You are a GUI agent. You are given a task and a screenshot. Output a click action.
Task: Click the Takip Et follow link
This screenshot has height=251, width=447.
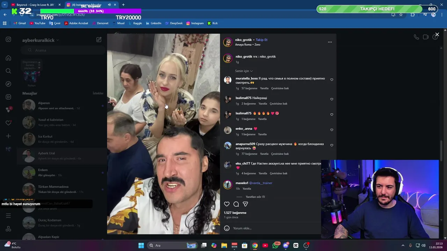[x=261, y=40]
